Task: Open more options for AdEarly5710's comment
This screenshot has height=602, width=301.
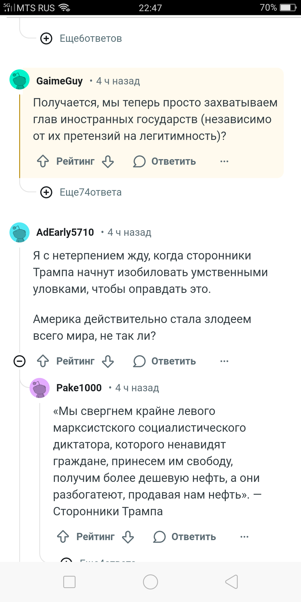Action: [224, 361]
